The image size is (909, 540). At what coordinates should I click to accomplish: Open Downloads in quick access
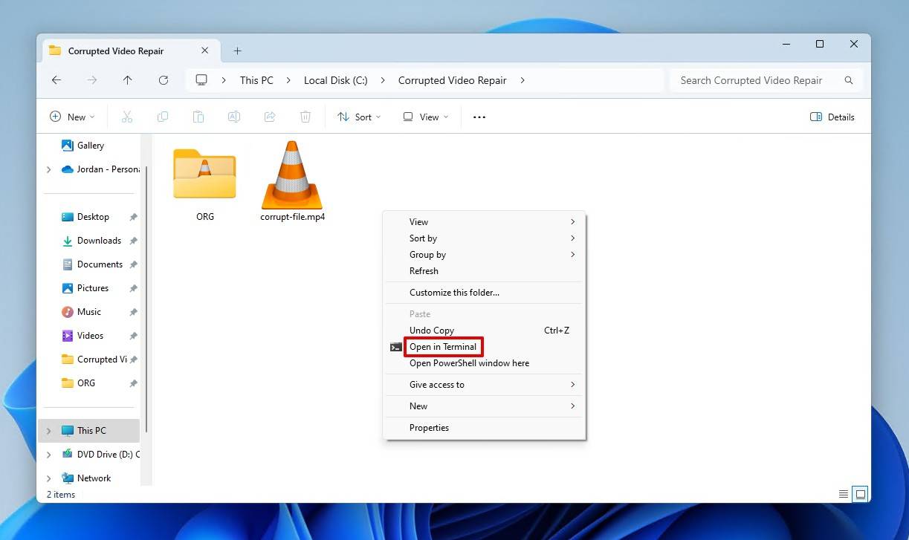[99, 241]
